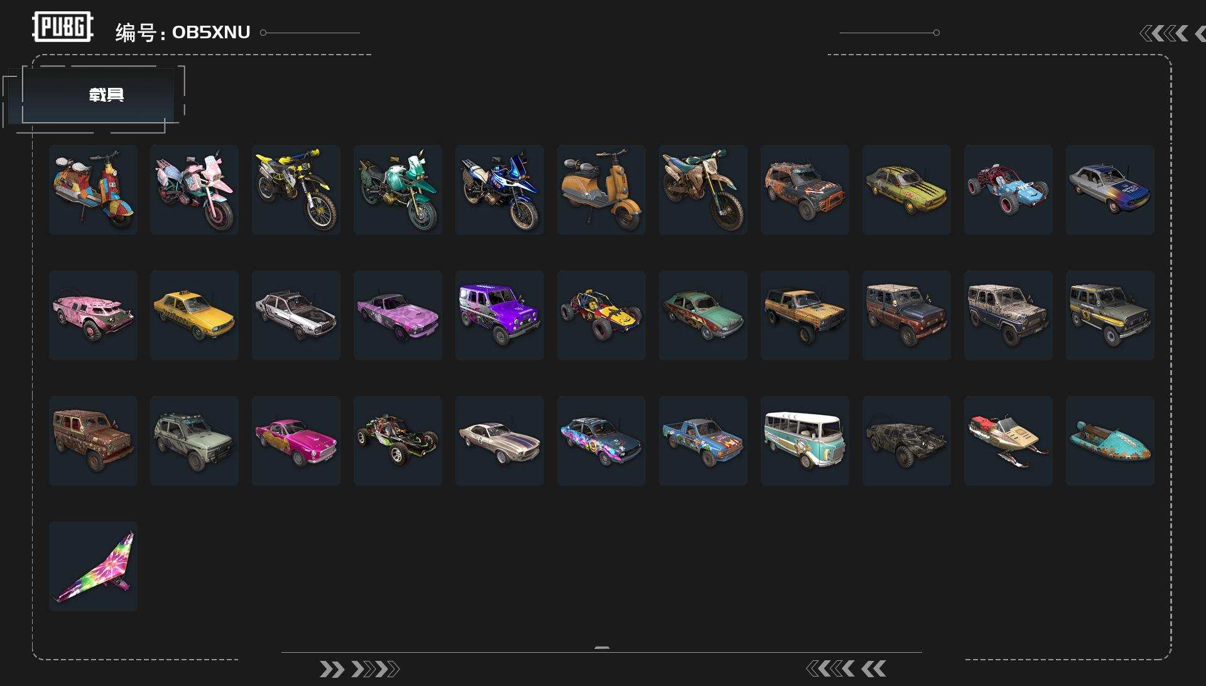The height and width of the screenshot is (686, 1206).
Task: Pick the teal and white minibus skin
Action: [805, 441]
